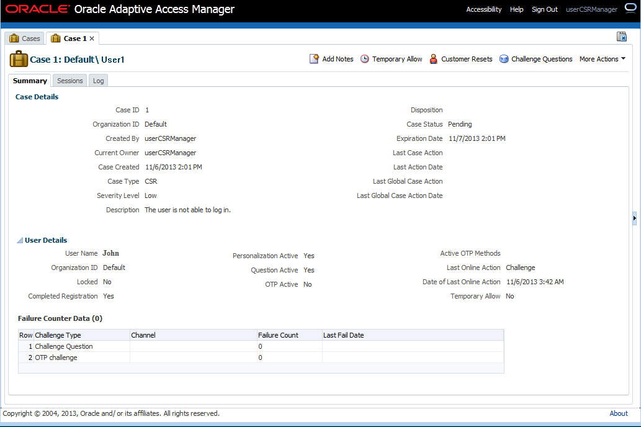
Task: Click the Case Details section heading
Action: (37, 97)
